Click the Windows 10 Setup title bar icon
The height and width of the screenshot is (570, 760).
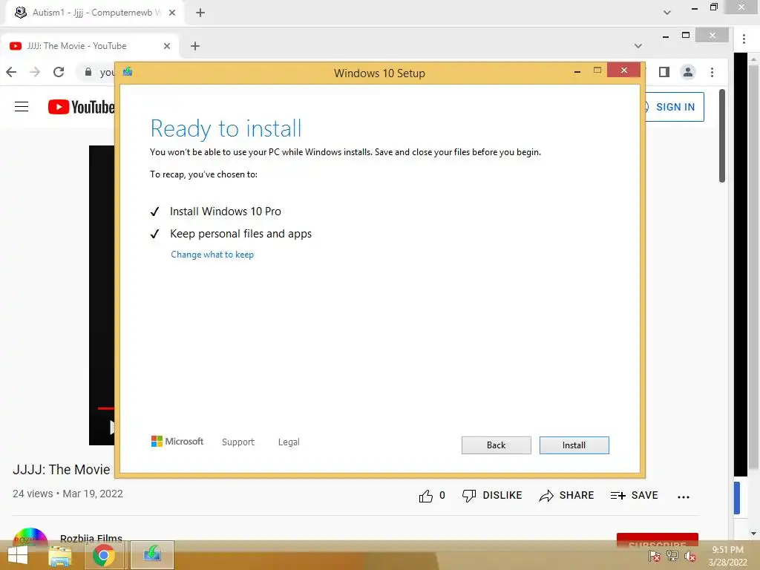pos(128,72)
